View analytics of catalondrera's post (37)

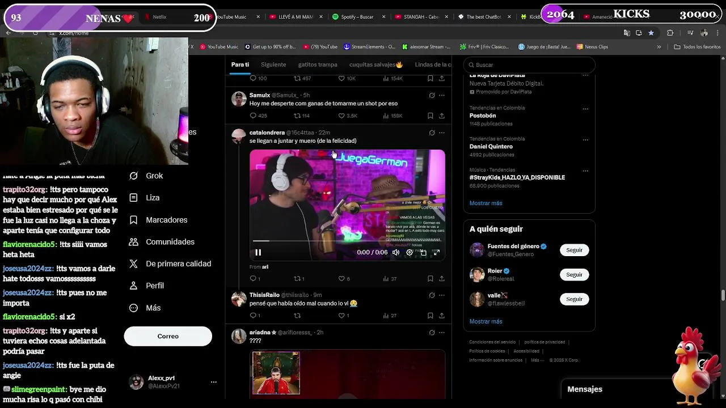[x=390, y=278]
